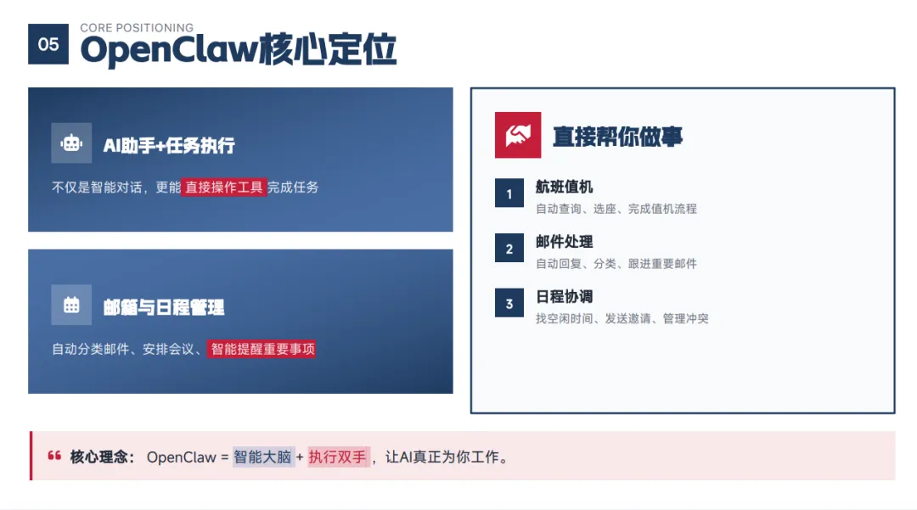
Task: Click the OpenClaw = text in the footer
Action: (x=188, y=457)
